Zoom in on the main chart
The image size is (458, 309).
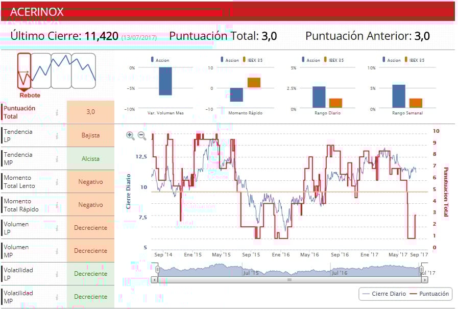(130, 135)
